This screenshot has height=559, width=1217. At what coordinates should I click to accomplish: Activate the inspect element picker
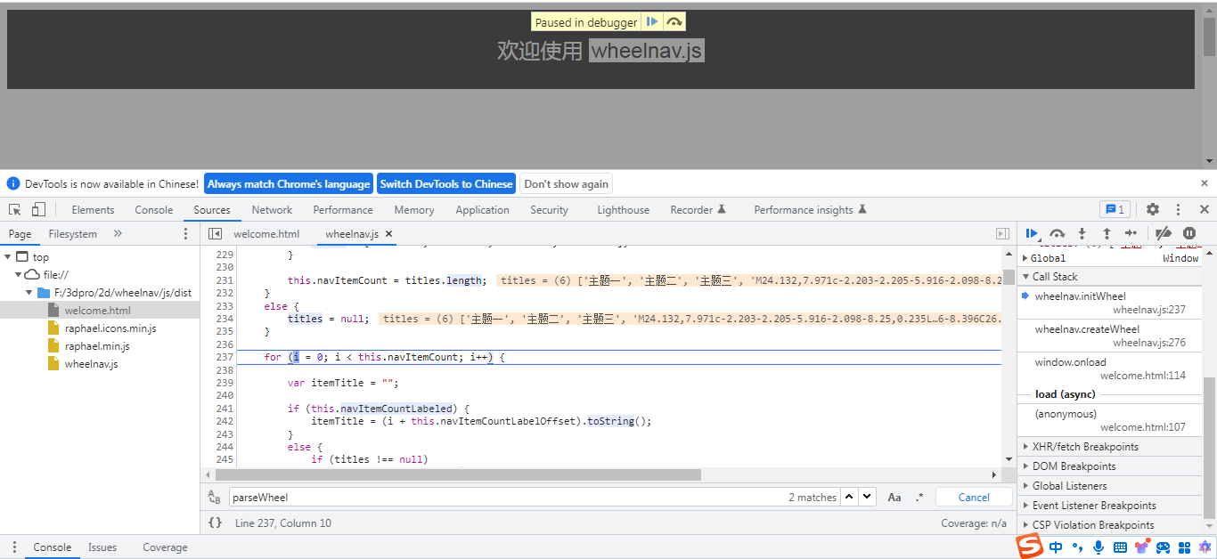point(15,210)
